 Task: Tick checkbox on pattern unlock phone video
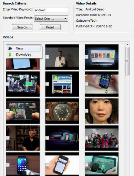point(86,84)
